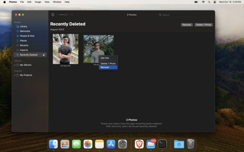Open App Store from the Dock
The image size is (244, 152).
point(111,144)
